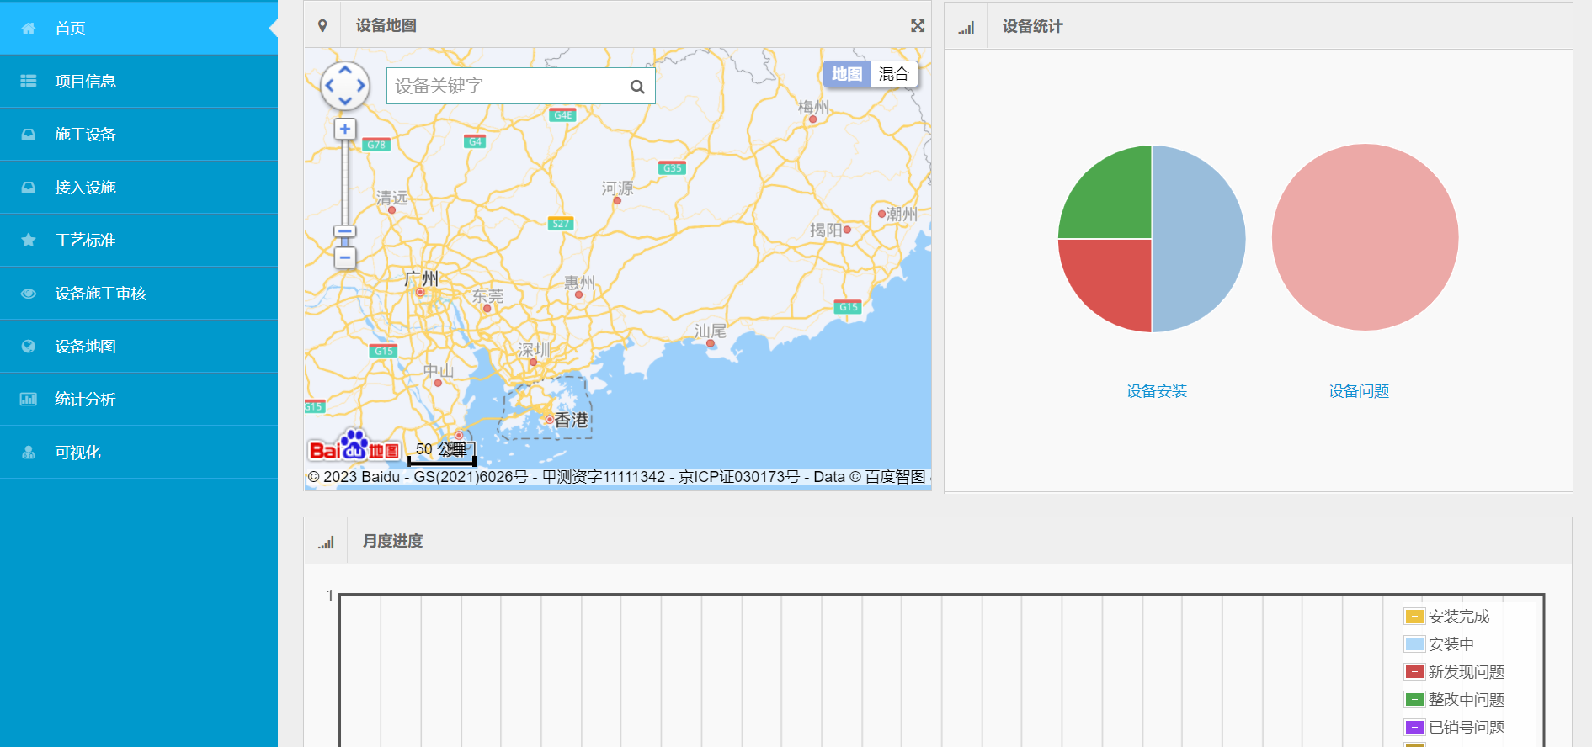1592x747 pixels.
Task: Click the signal icon in 月度进度 header
Action: click(326, 542)
